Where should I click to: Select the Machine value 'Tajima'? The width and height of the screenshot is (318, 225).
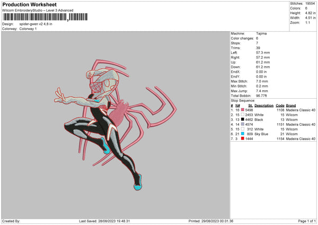click(x=261, y=33)
